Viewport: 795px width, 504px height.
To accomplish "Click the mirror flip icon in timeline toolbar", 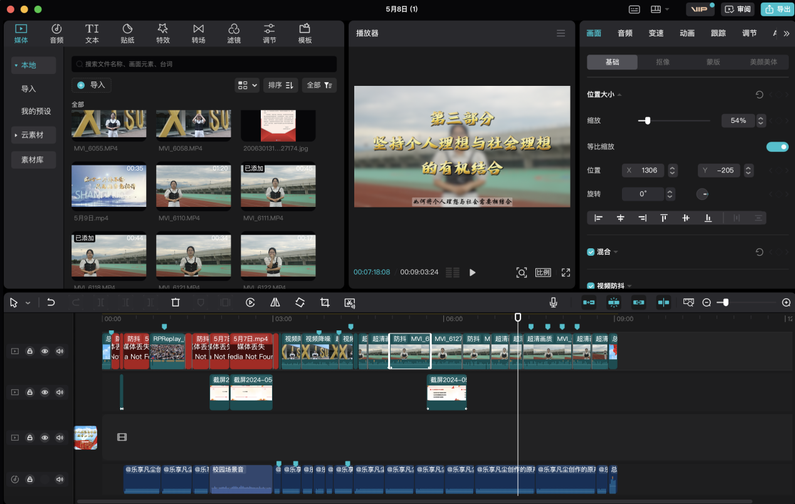I will click(275, 302).
